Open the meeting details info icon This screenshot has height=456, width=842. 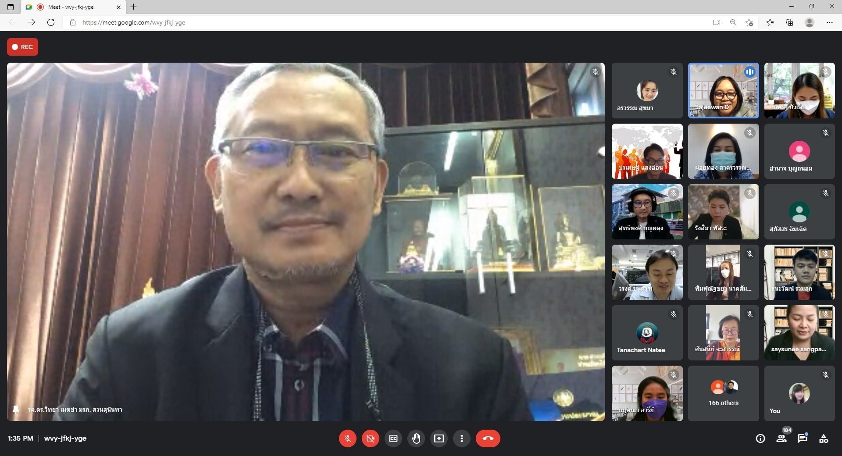coord(760,438)
